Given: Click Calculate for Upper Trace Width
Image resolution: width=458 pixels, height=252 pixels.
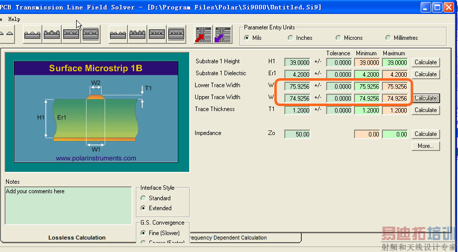Looking at the screenshot, I should (426, 98).
